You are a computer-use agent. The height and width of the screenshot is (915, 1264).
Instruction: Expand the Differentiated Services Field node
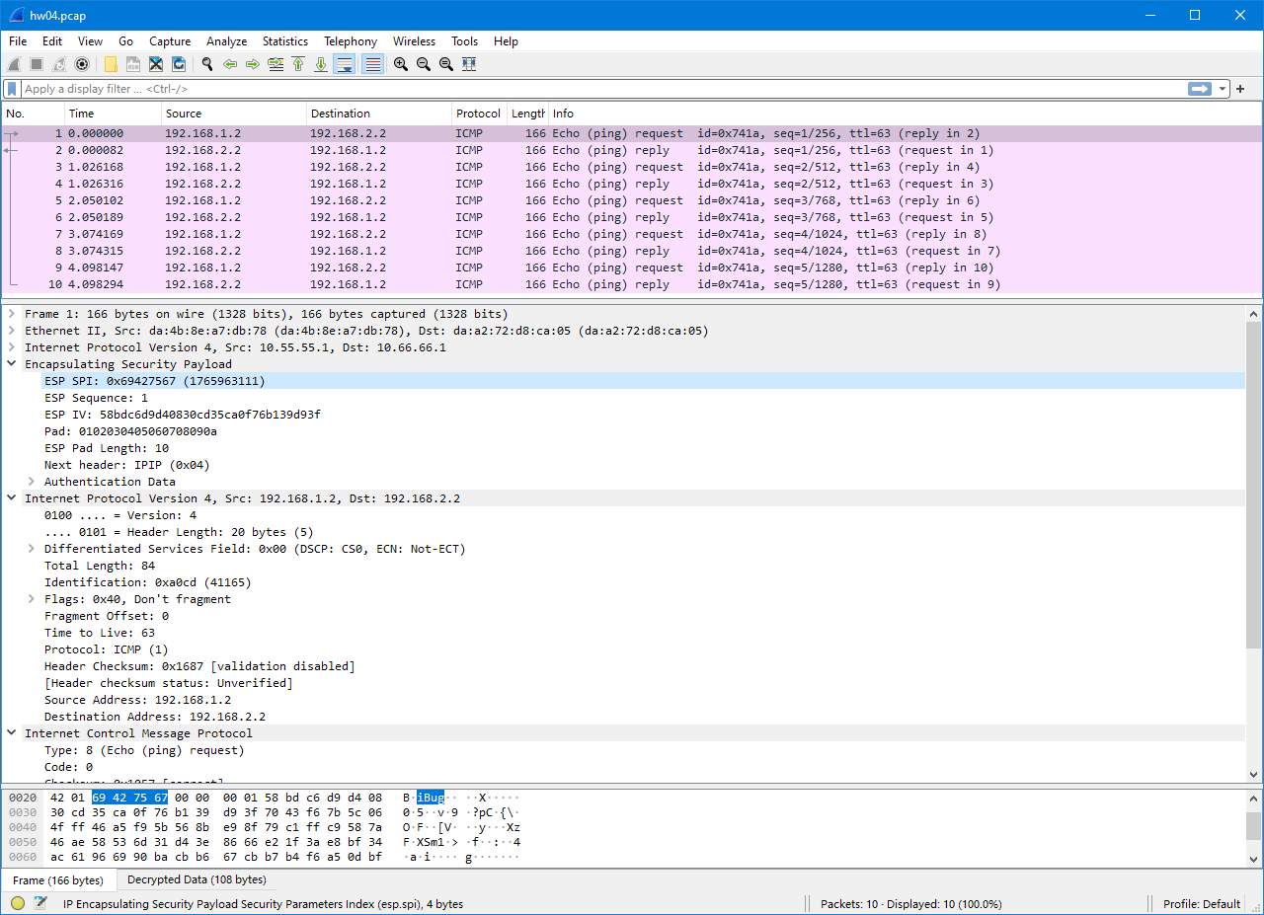[32, 549]
